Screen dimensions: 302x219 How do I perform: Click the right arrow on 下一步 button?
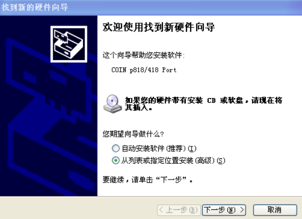[x=242, y=210]
